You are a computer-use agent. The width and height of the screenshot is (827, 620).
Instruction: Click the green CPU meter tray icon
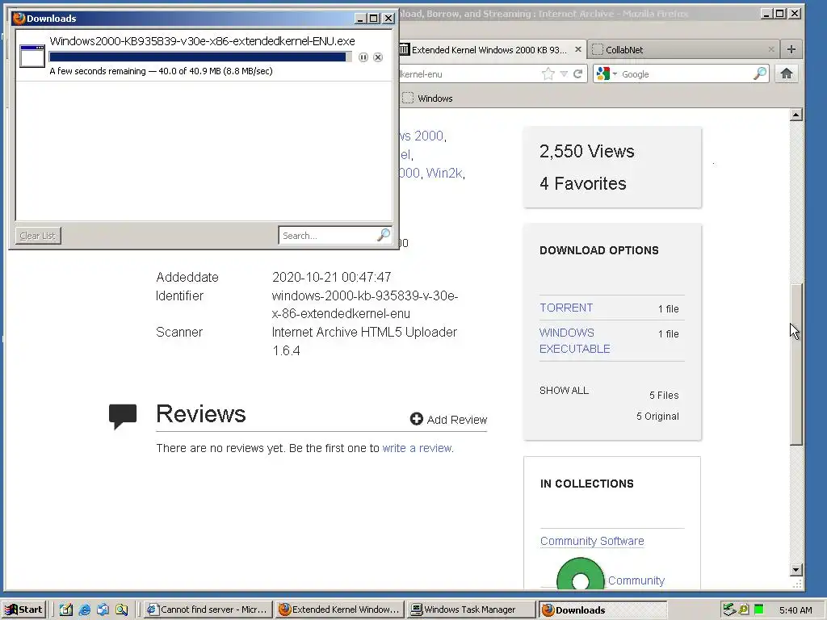pos(759,610)
